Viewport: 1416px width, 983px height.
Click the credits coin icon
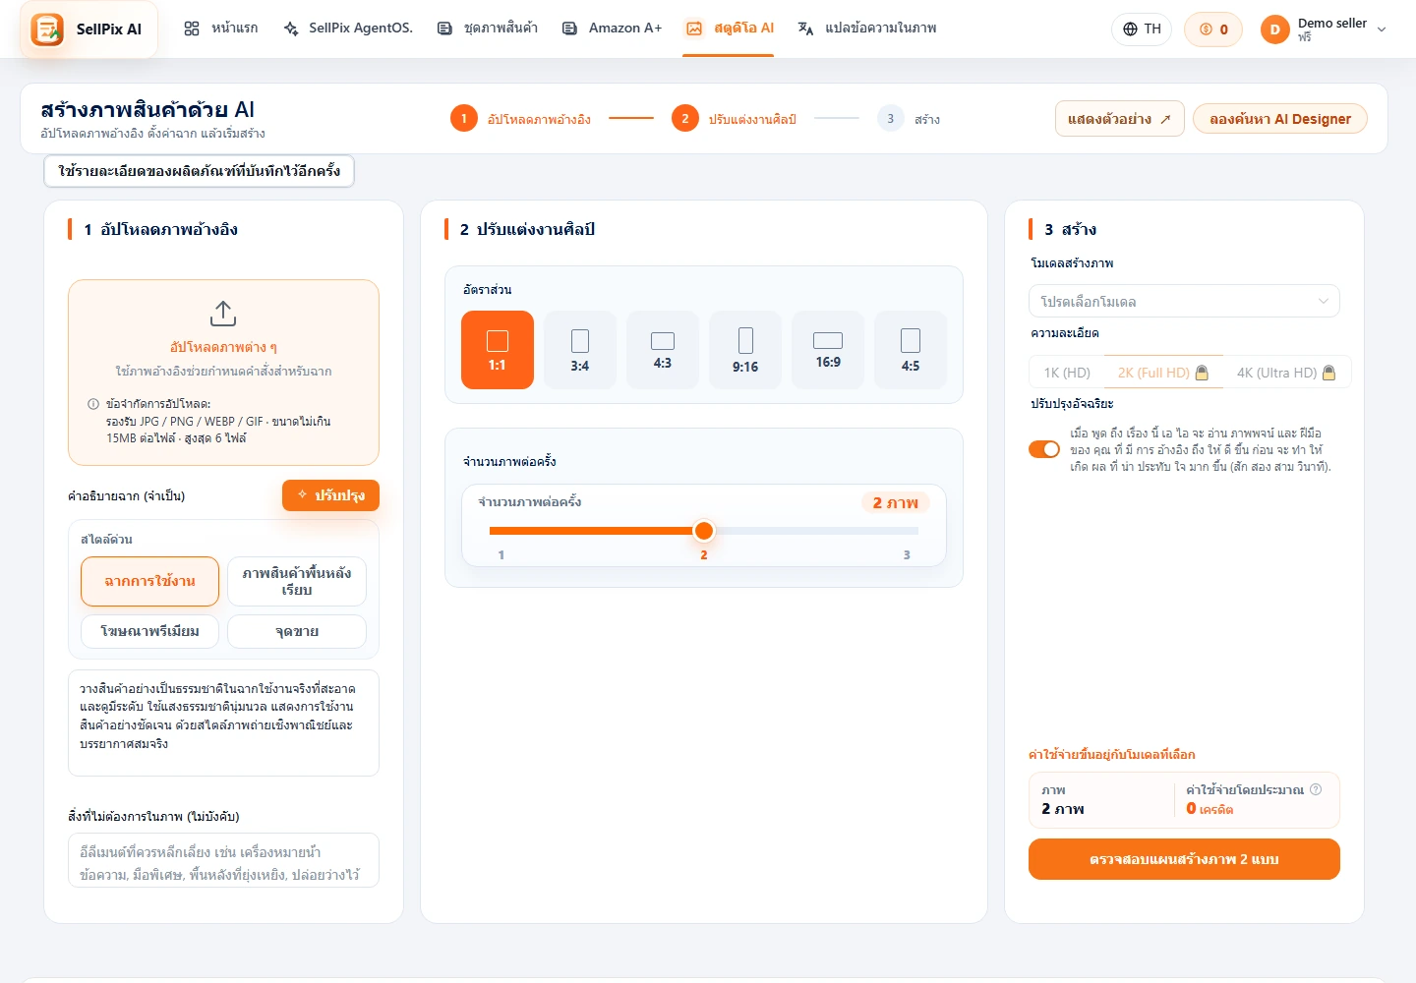pyautogui.click(x=1206, y=29)
